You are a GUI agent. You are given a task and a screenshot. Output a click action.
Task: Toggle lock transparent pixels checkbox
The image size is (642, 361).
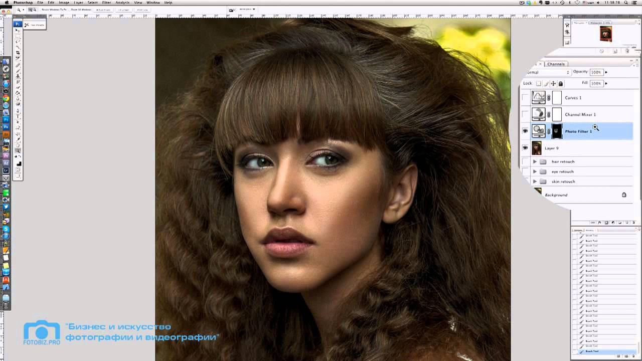pos(539,84)
